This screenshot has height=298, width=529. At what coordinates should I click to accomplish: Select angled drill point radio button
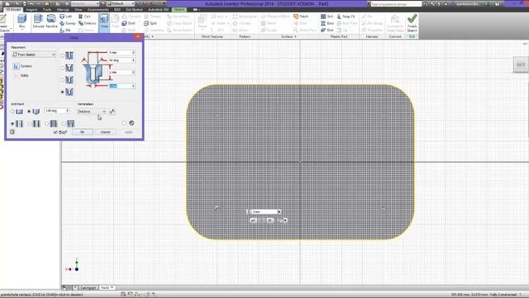tap(29, 112)
